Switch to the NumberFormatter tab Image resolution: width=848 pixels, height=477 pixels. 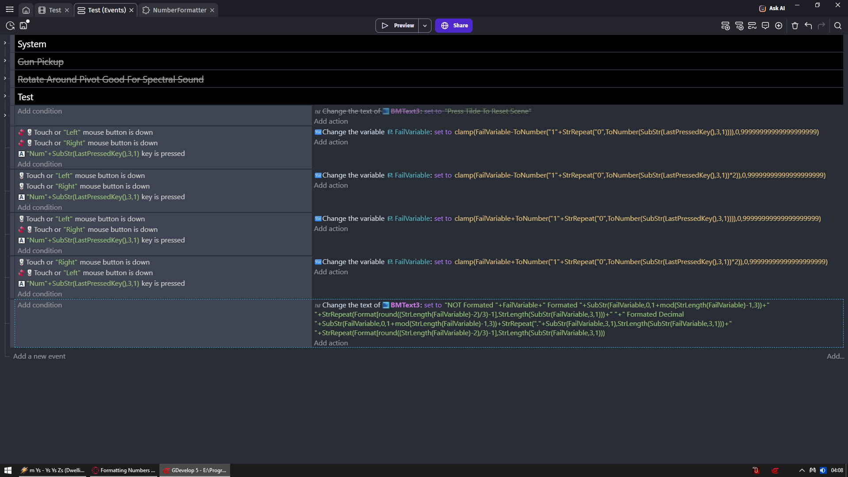coord(179,10)
